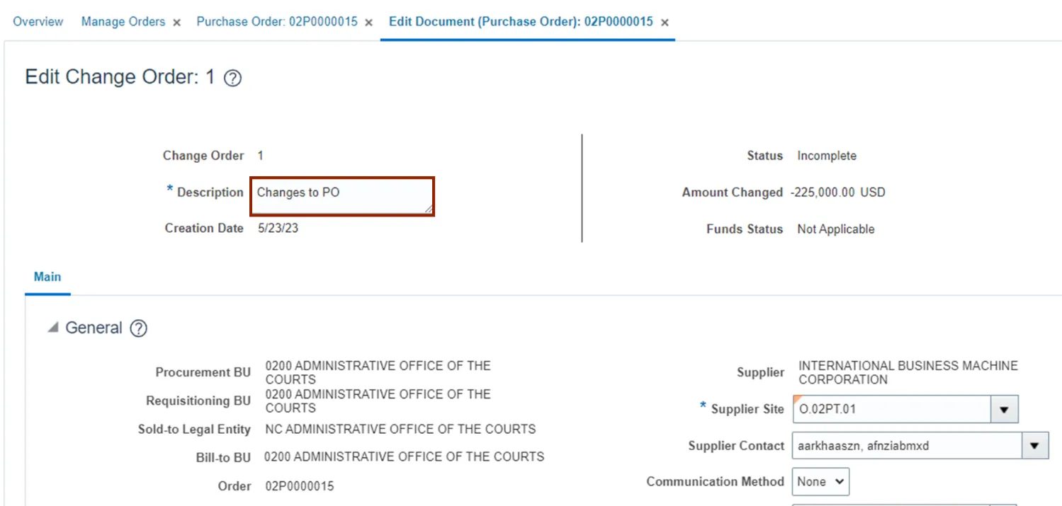Select the Main tab

pos(47,277)
